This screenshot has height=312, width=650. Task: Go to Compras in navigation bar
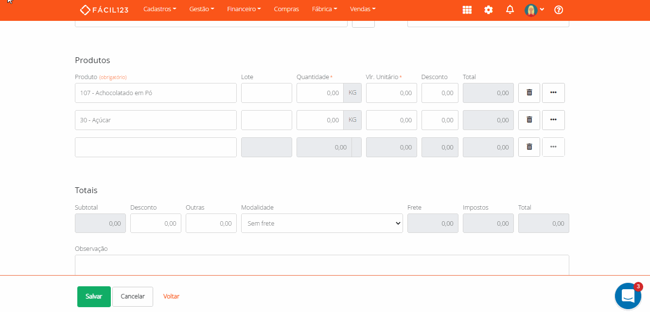(286, 9)
